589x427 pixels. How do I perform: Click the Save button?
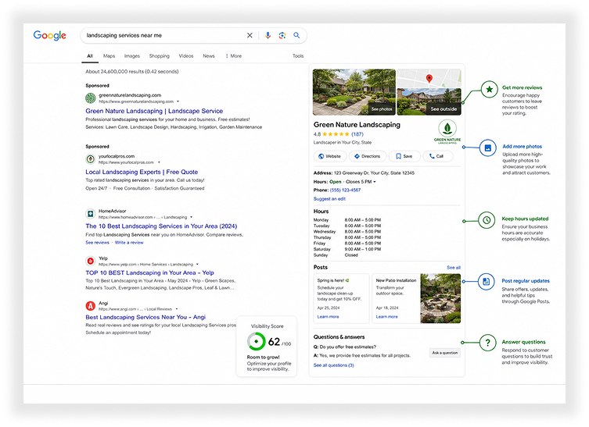[404, 156]
